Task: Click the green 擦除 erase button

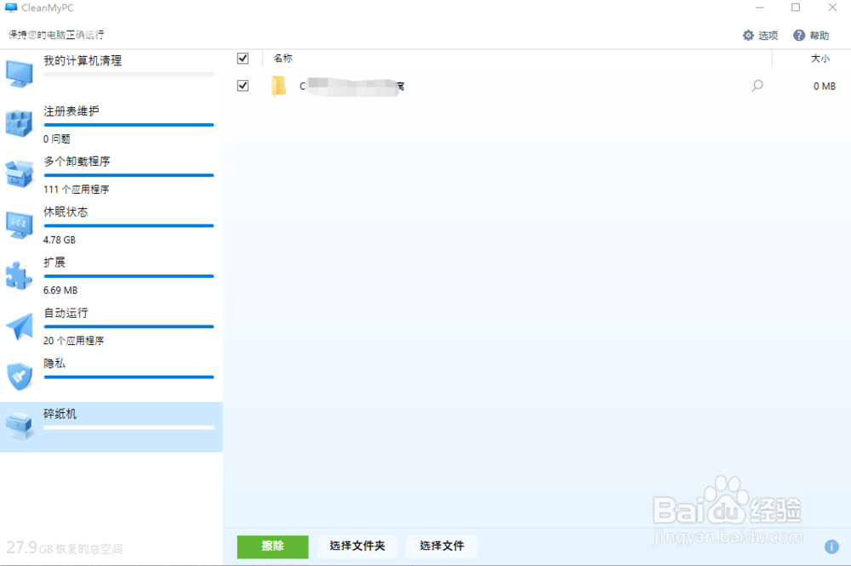Action: pyautogui.click(x=272, y=546)
